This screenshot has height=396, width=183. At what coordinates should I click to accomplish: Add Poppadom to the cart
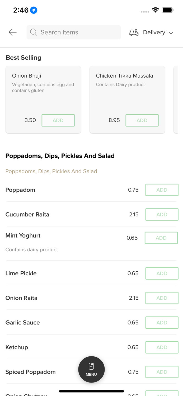click(162, 190)
